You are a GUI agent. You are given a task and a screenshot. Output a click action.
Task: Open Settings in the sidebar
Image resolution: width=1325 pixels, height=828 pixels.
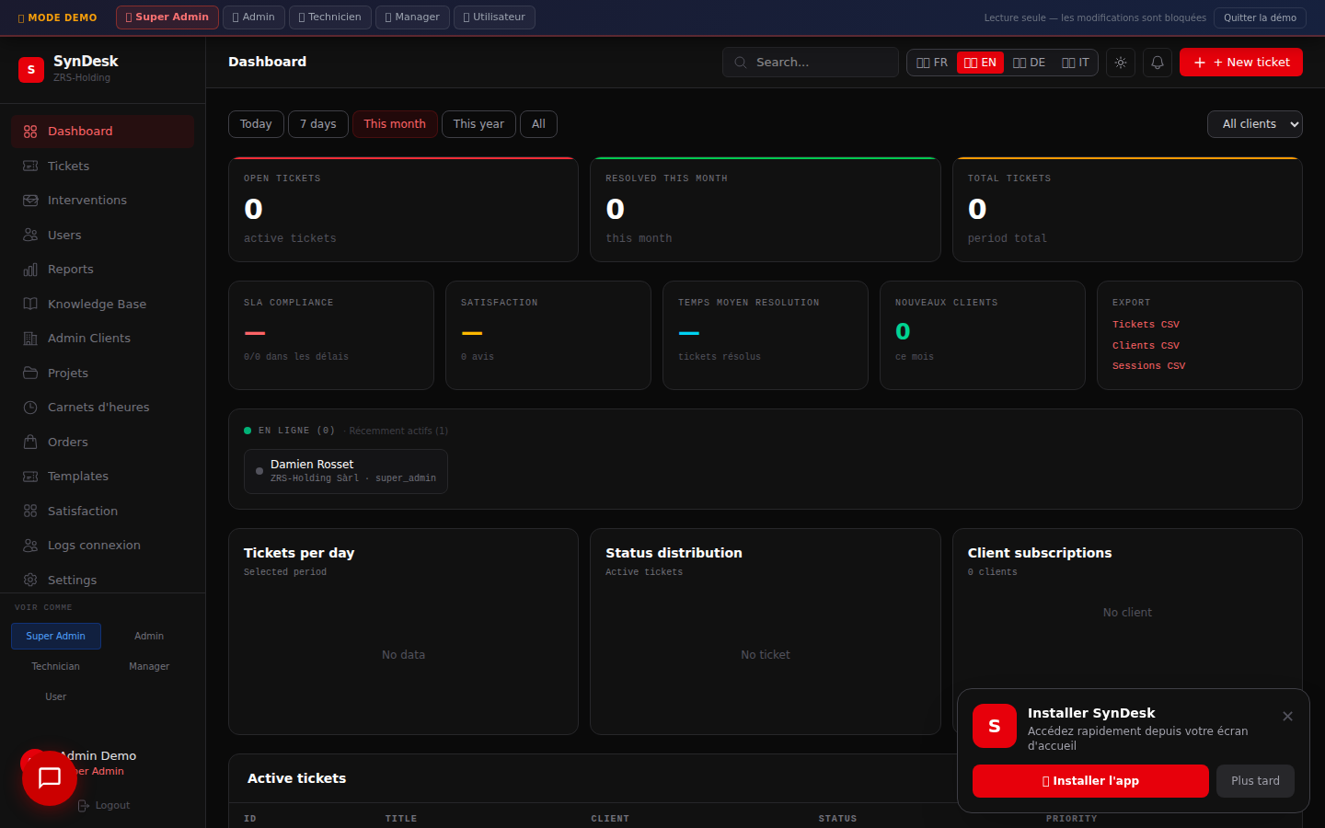pyautogui.click(x=72, y=581)
